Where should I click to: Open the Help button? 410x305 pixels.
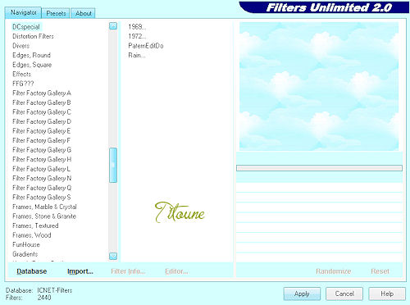[387, 294]
